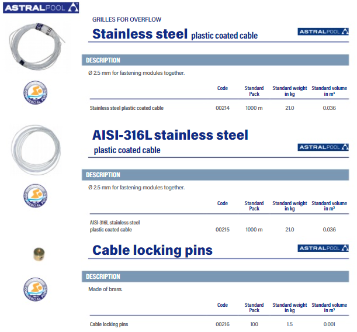This screenshot has height=332, width=357.
Task: Click 'Standard Pack' header in locking pins table
Action: 254,307
